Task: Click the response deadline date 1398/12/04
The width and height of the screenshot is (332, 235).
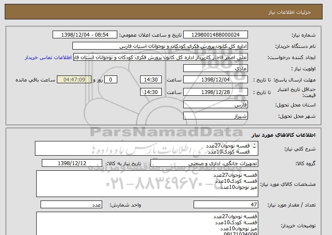Action: tap(215, 80)
